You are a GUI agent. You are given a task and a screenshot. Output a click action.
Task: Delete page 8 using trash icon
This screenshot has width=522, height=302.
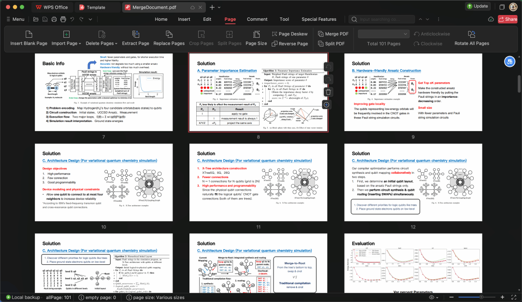328,91
